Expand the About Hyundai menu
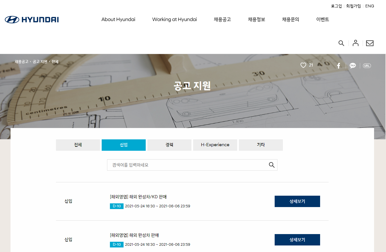Viewport: 386px width, 252px height. coord(118,19)
